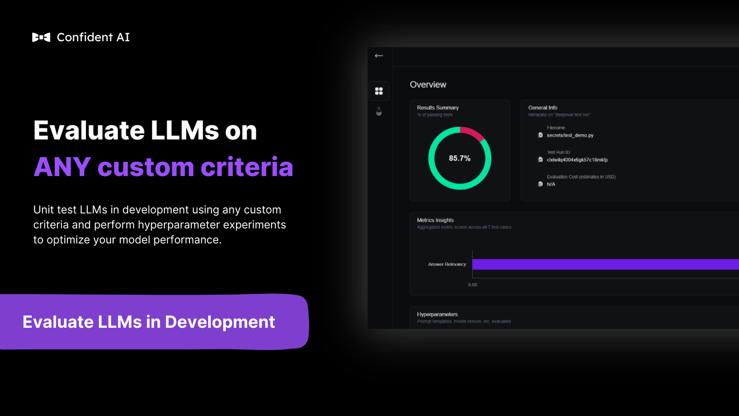Click the Test Run ID value string
Screen dimensions: 739x416
[x=577, y=160]
